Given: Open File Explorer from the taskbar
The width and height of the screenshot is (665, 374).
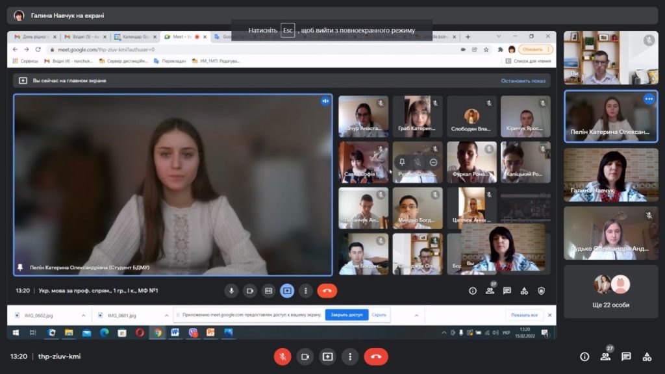Looking at the screenshot, I should [69, 333].
